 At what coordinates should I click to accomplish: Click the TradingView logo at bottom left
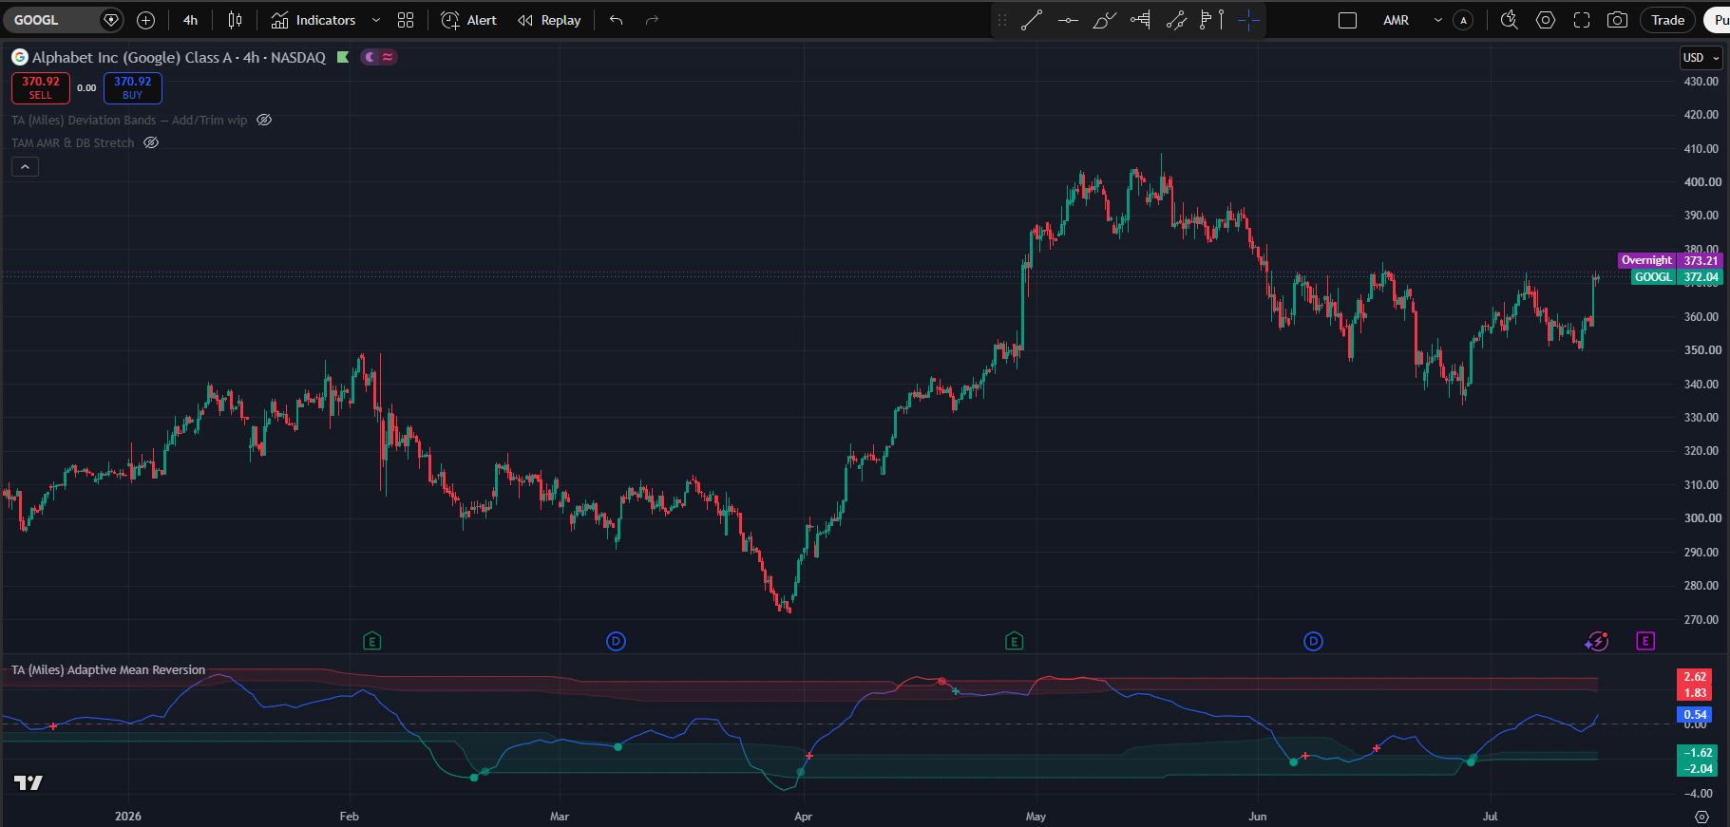29,782
